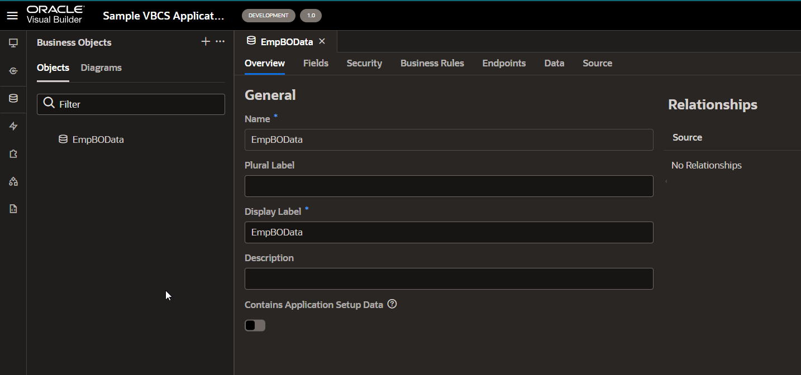Click into the Name field
This screenshot has width=801, height=375.
click(x=449, y=140)
